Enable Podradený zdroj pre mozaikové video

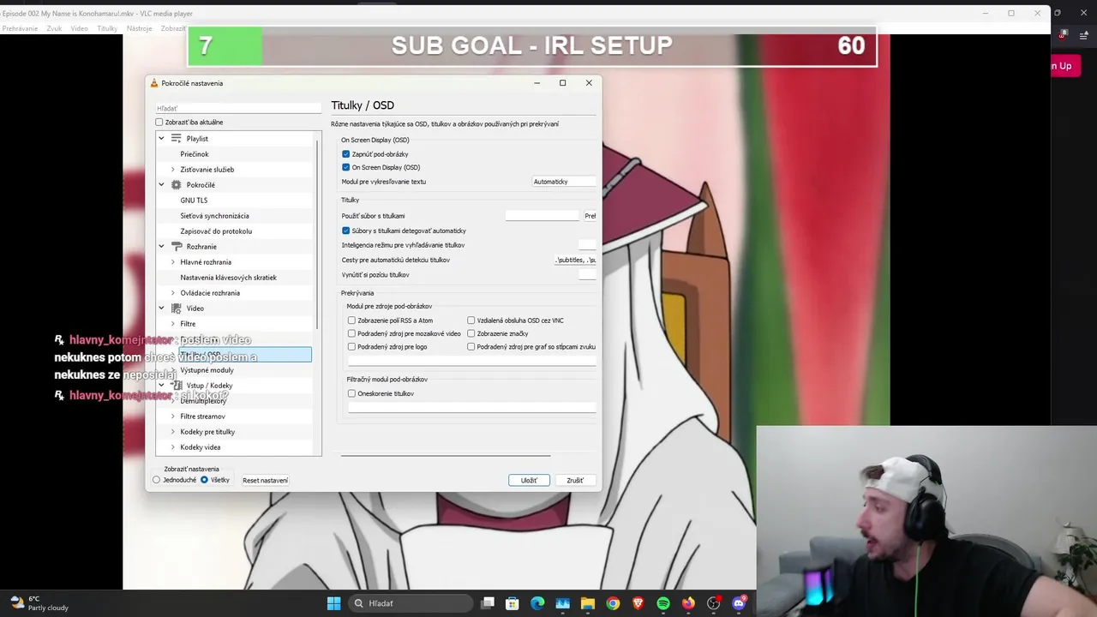click(x=351, y=333)
